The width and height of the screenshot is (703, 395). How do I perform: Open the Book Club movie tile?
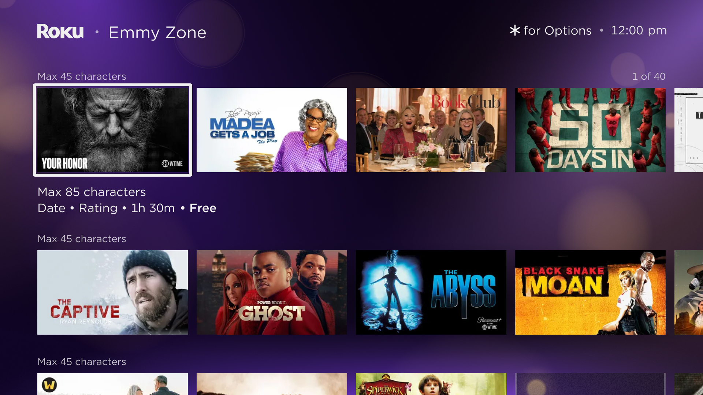(x=431, y=130)
